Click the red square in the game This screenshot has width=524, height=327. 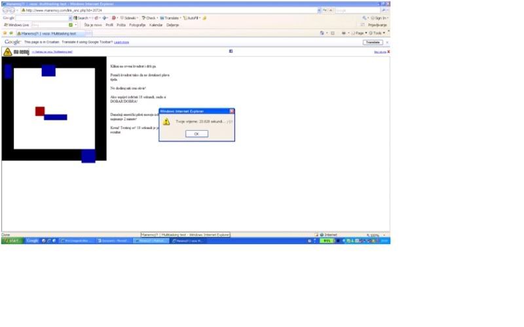pos(40,111)
